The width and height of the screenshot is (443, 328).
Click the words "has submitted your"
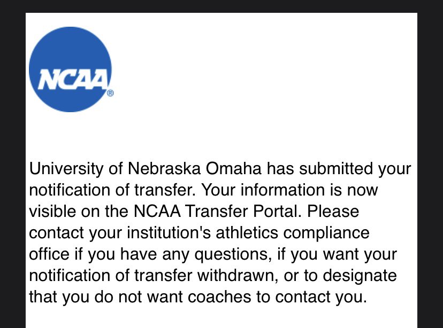coord(339,169)
